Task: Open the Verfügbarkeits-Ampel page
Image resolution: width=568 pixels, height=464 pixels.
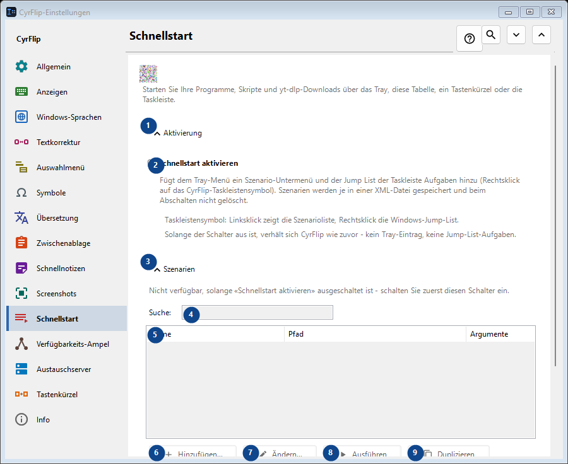Action: 67,344
